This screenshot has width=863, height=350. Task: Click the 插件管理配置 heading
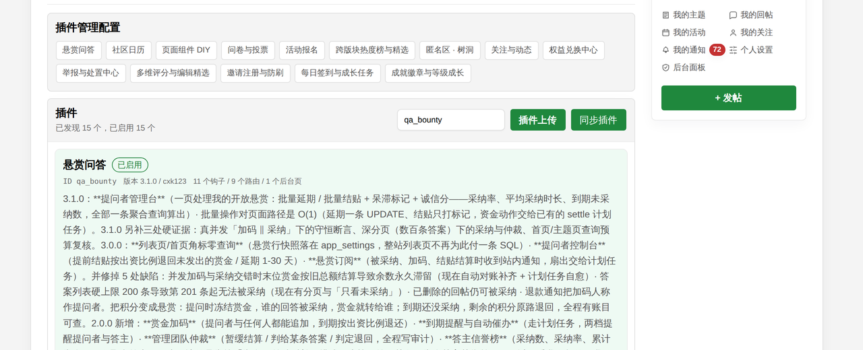(88, 28)
